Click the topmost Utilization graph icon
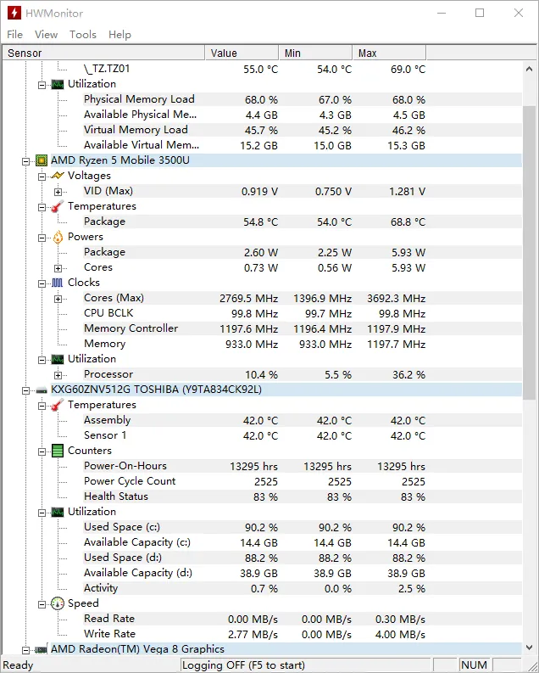 (58, 84)
